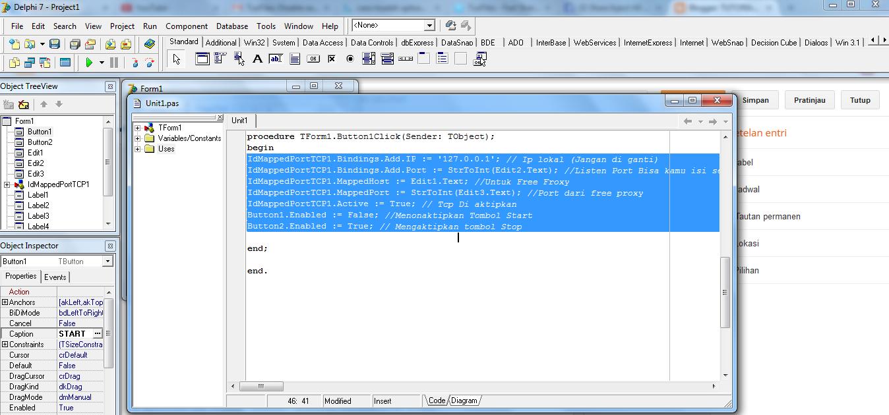The image size is (889, 415).
Task: Expand IdMappedPortTCP1 node in Object TreeView
Action: [x=7, y=184]
